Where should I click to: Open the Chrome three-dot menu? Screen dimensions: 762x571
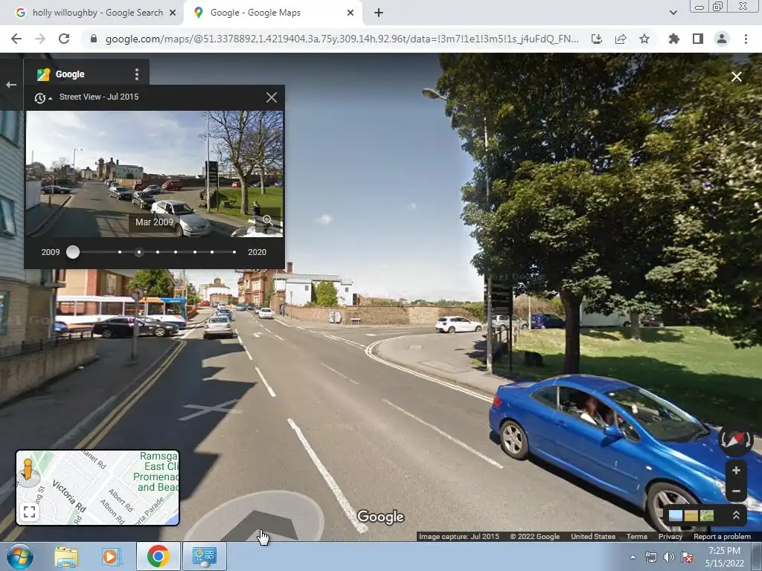pyautogui.click(x=746, y=39)
